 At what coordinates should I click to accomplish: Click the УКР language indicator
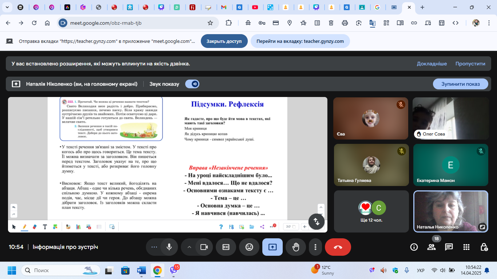pyautogui.click(x=421, y=270)
